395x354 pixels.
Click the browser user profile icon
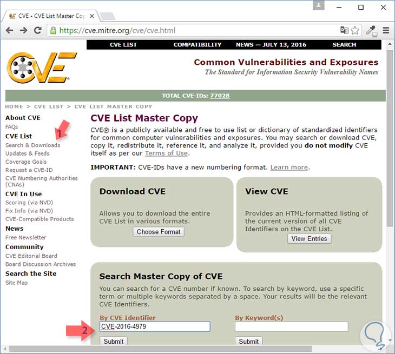pos(318,5)
